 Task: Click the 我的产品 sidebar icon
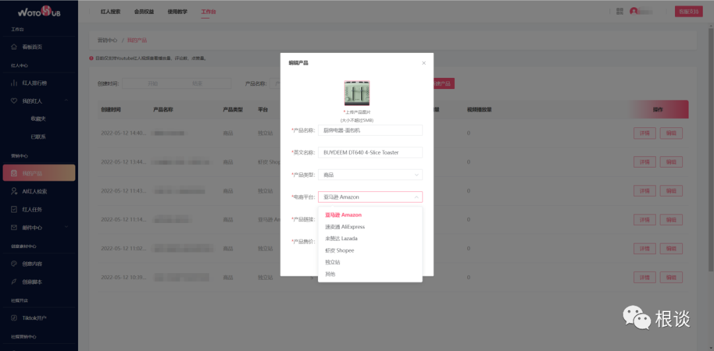point(14,174)
